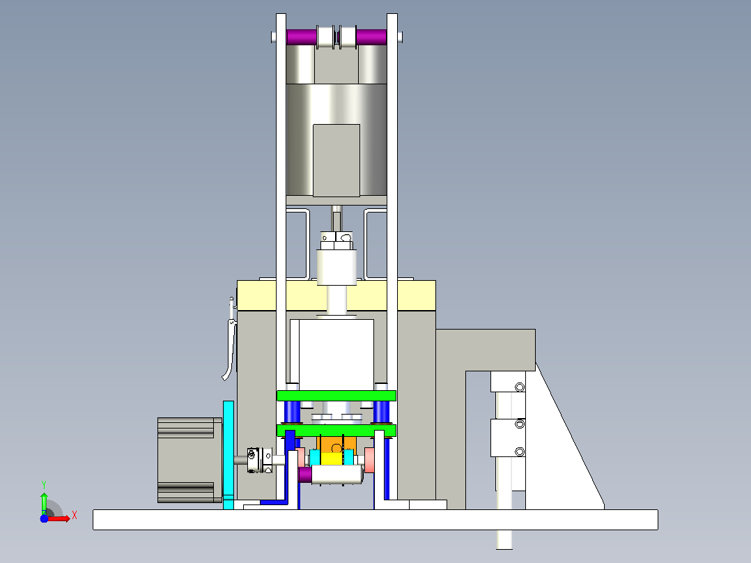Click the upper white bearing block with bolt
This screenshot has height=563, width=751.
click(x=508, y=382)
